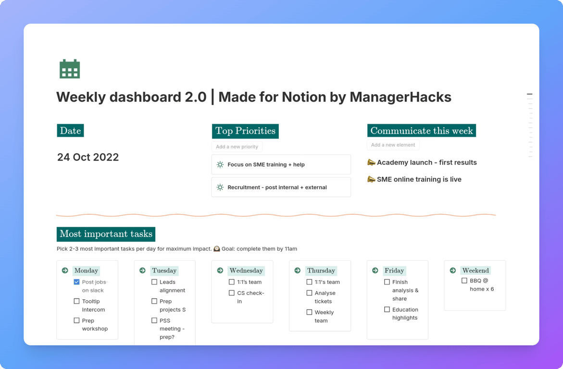Collapse the Tuesday toggle list
This screenshot has width=563, height=369.
pos(142,271)
